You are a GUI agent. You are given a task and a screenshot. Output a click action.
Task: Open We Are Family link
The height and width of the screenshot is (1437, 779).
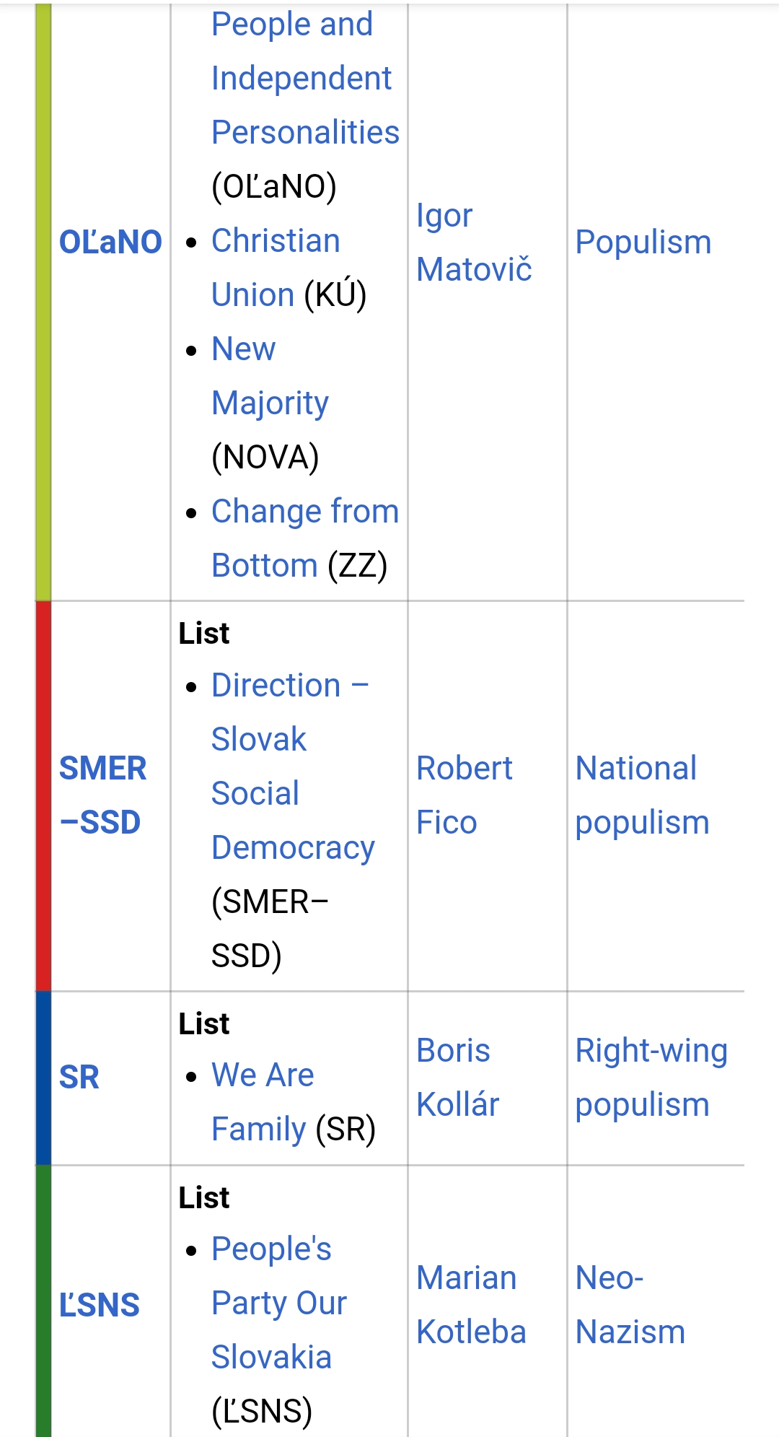(263, 1102)
